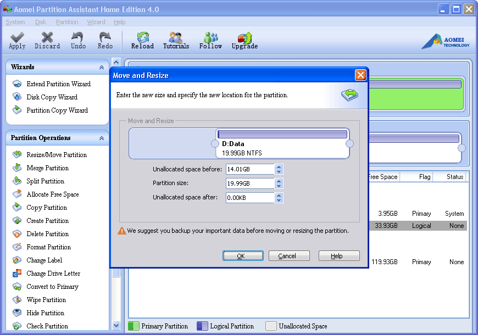
Task: Open the Disk menu
Action: (x=41, y=22)
